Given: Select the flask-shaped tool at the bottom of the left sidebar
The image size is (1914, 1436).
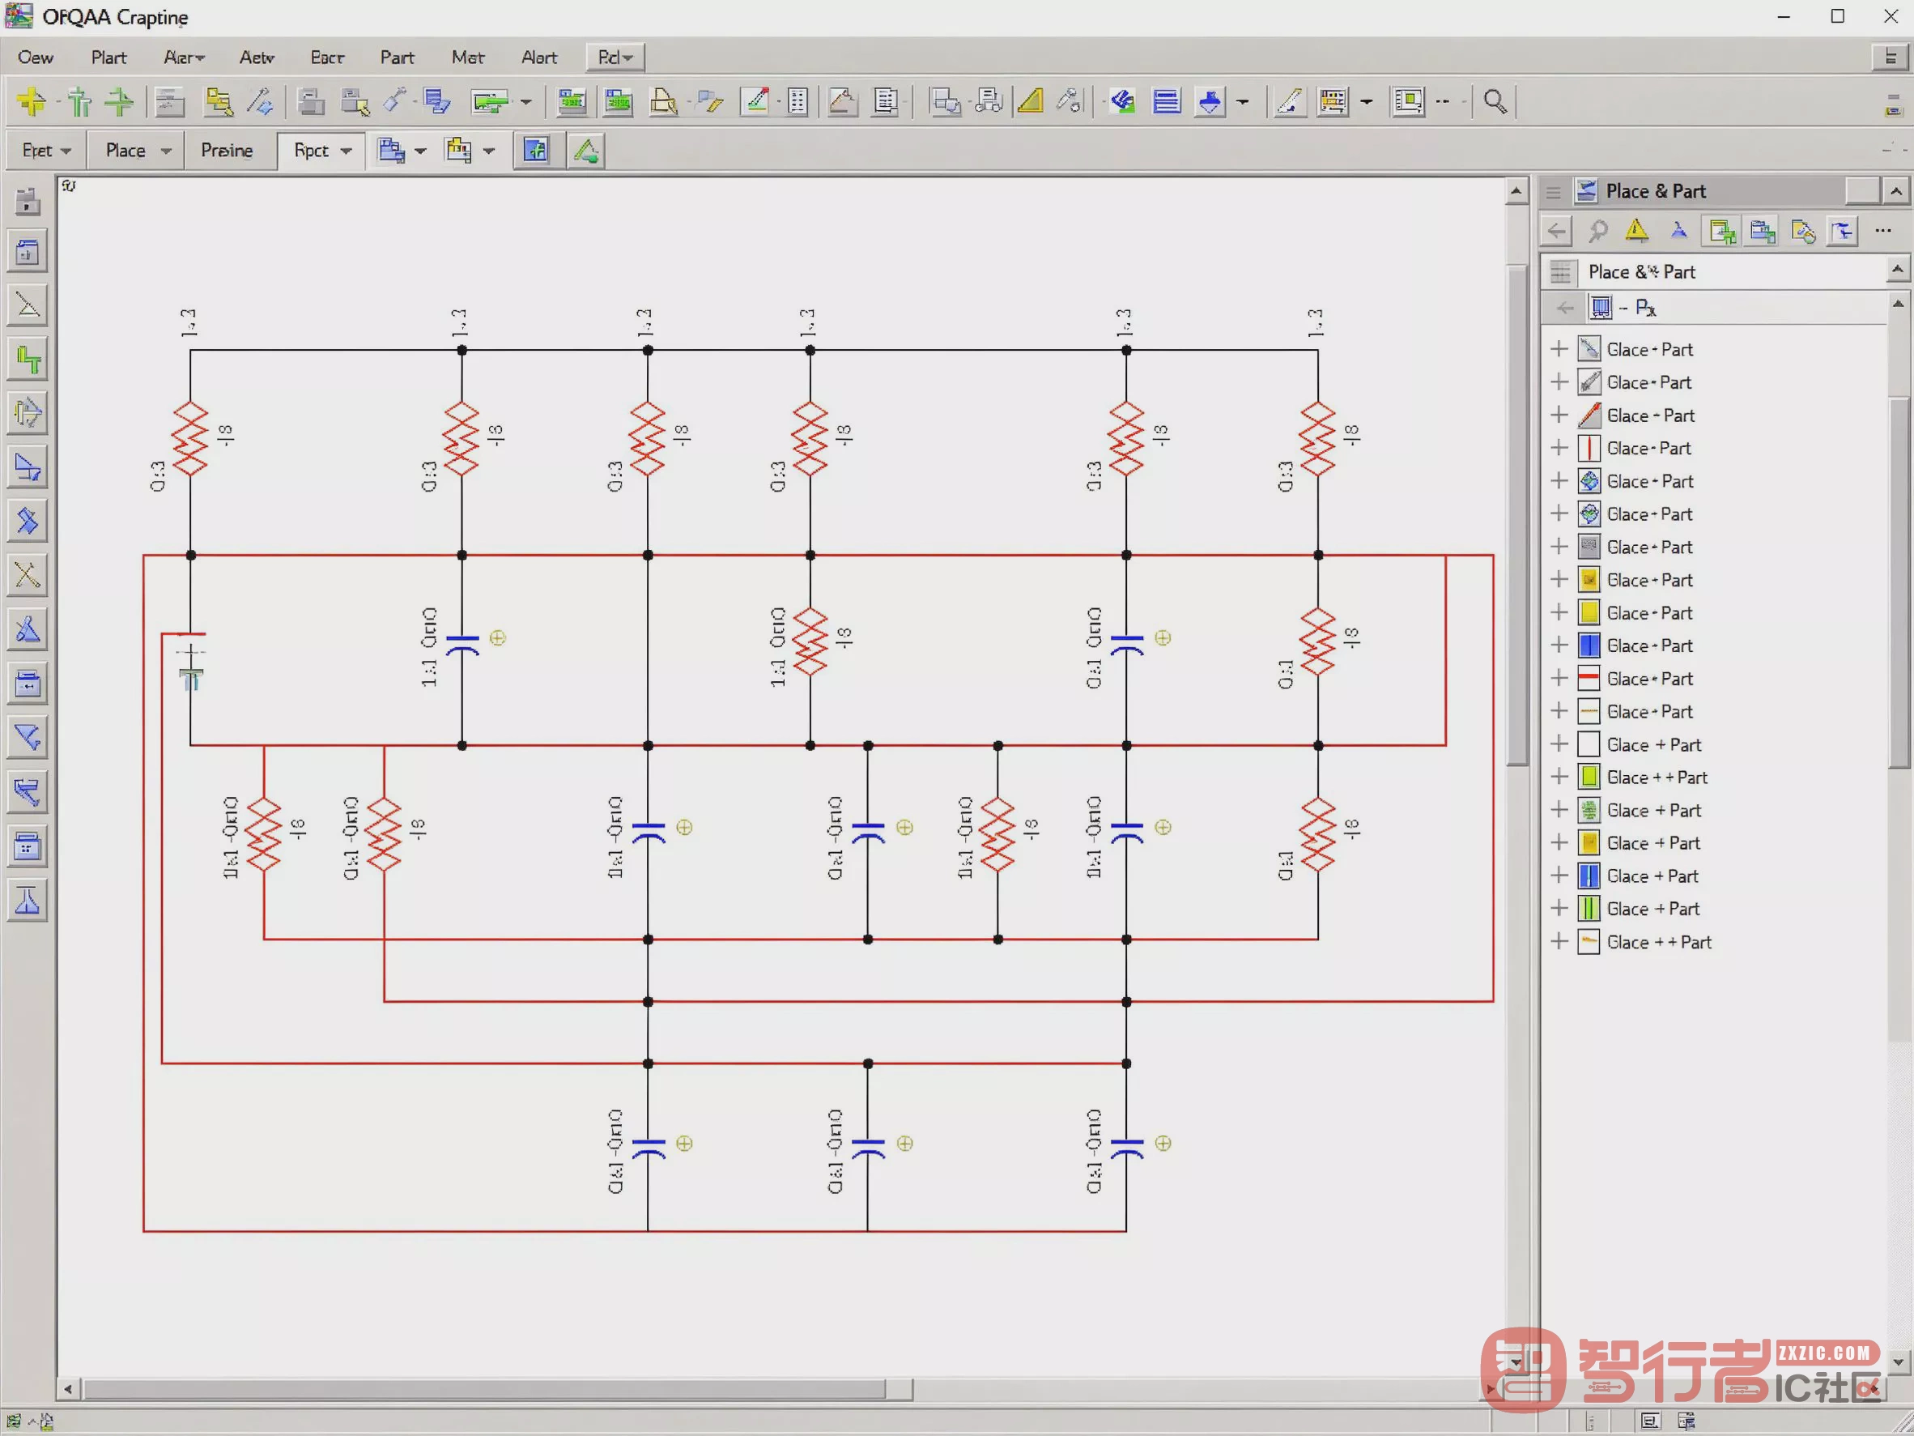Looking at the screenshot, I should (x=28, y=901).
